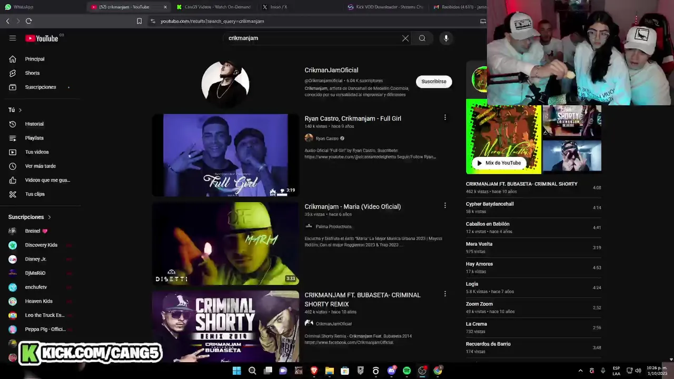Open options menu for Criminal Shorty Remix
This screenshot has height=379, width=674.
coord(445,294)
